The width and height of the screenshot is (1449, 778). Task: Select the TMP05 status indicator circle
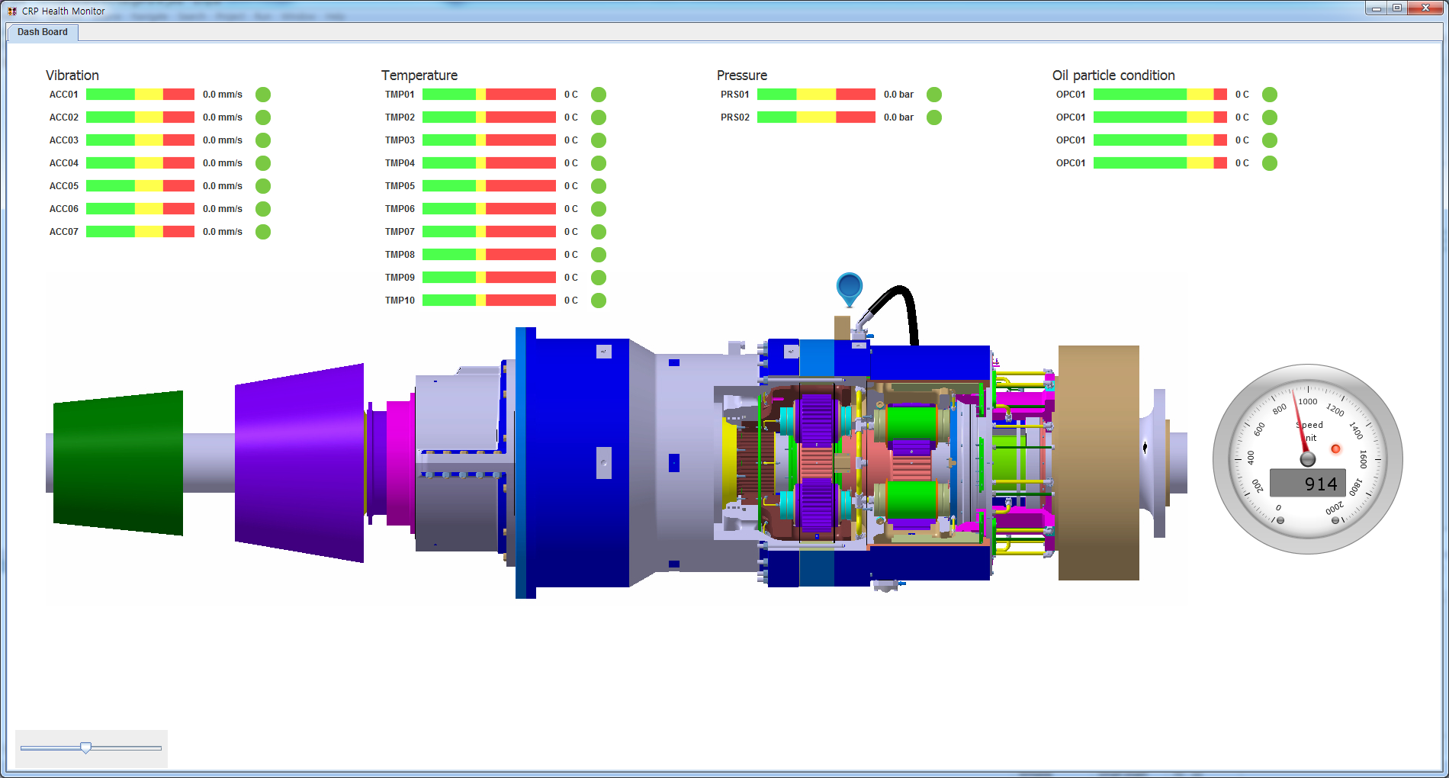click(x=599, y=186)
